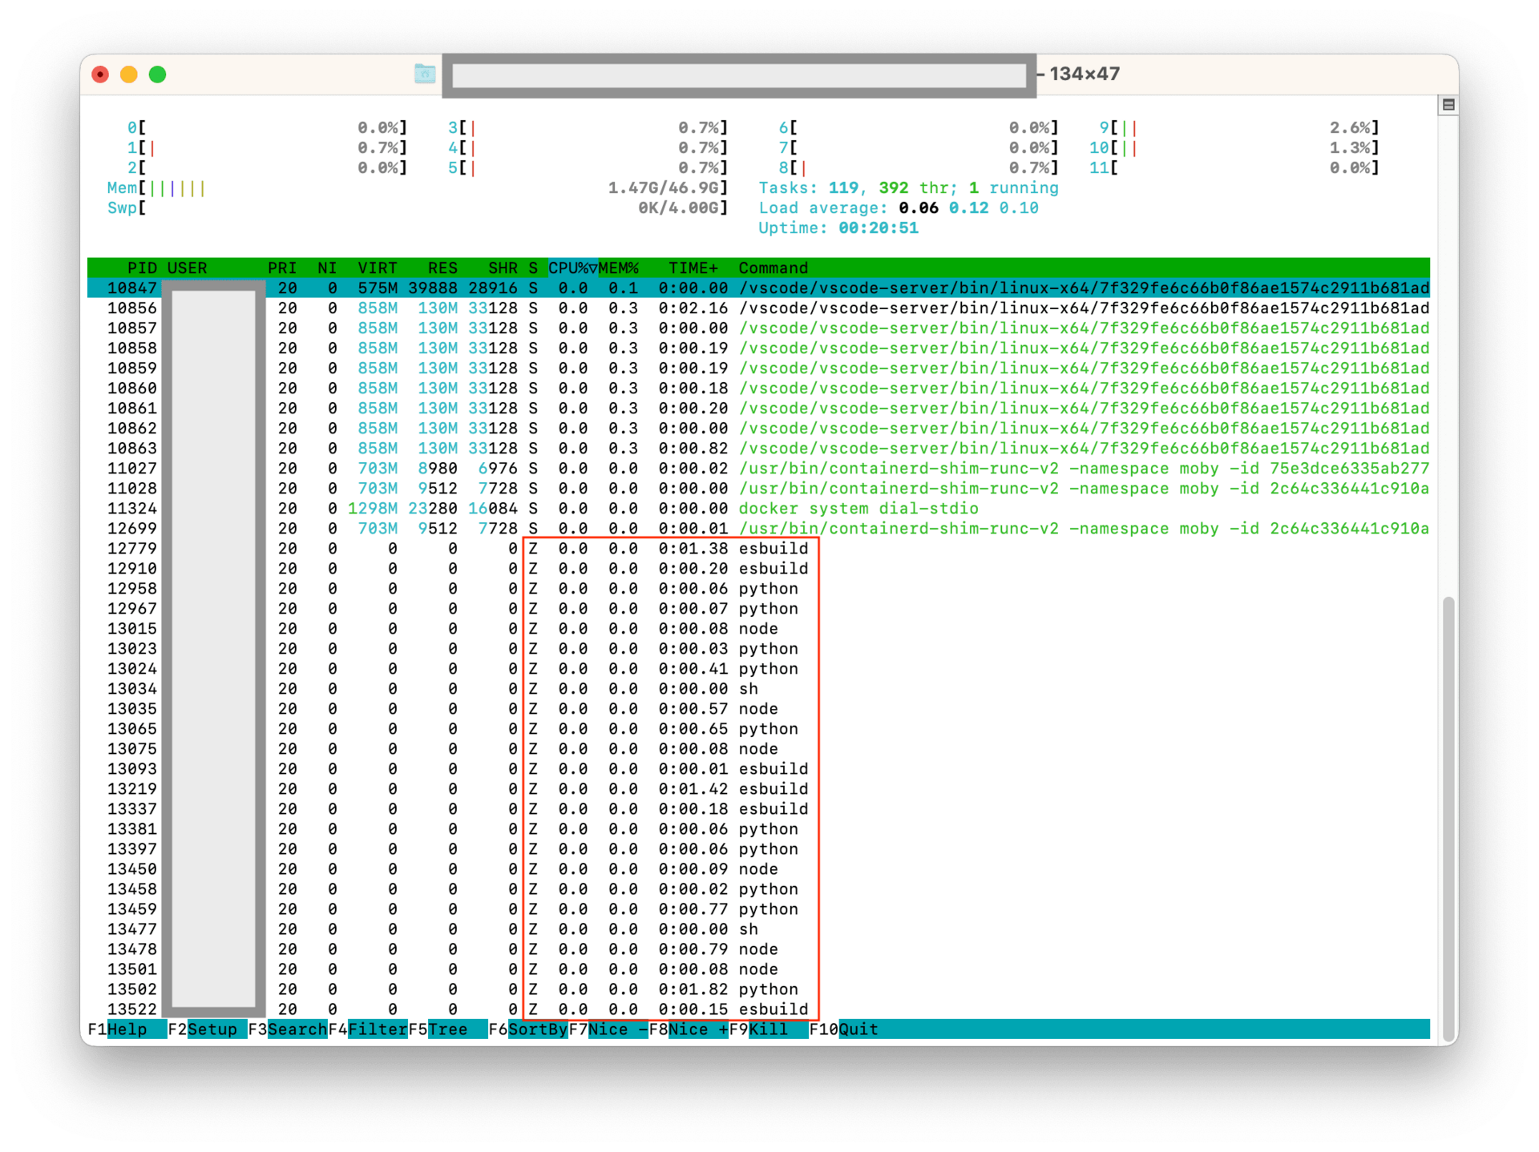Click the PID column header
This screenshot has width=1539, height=1152.
point(142,268)
